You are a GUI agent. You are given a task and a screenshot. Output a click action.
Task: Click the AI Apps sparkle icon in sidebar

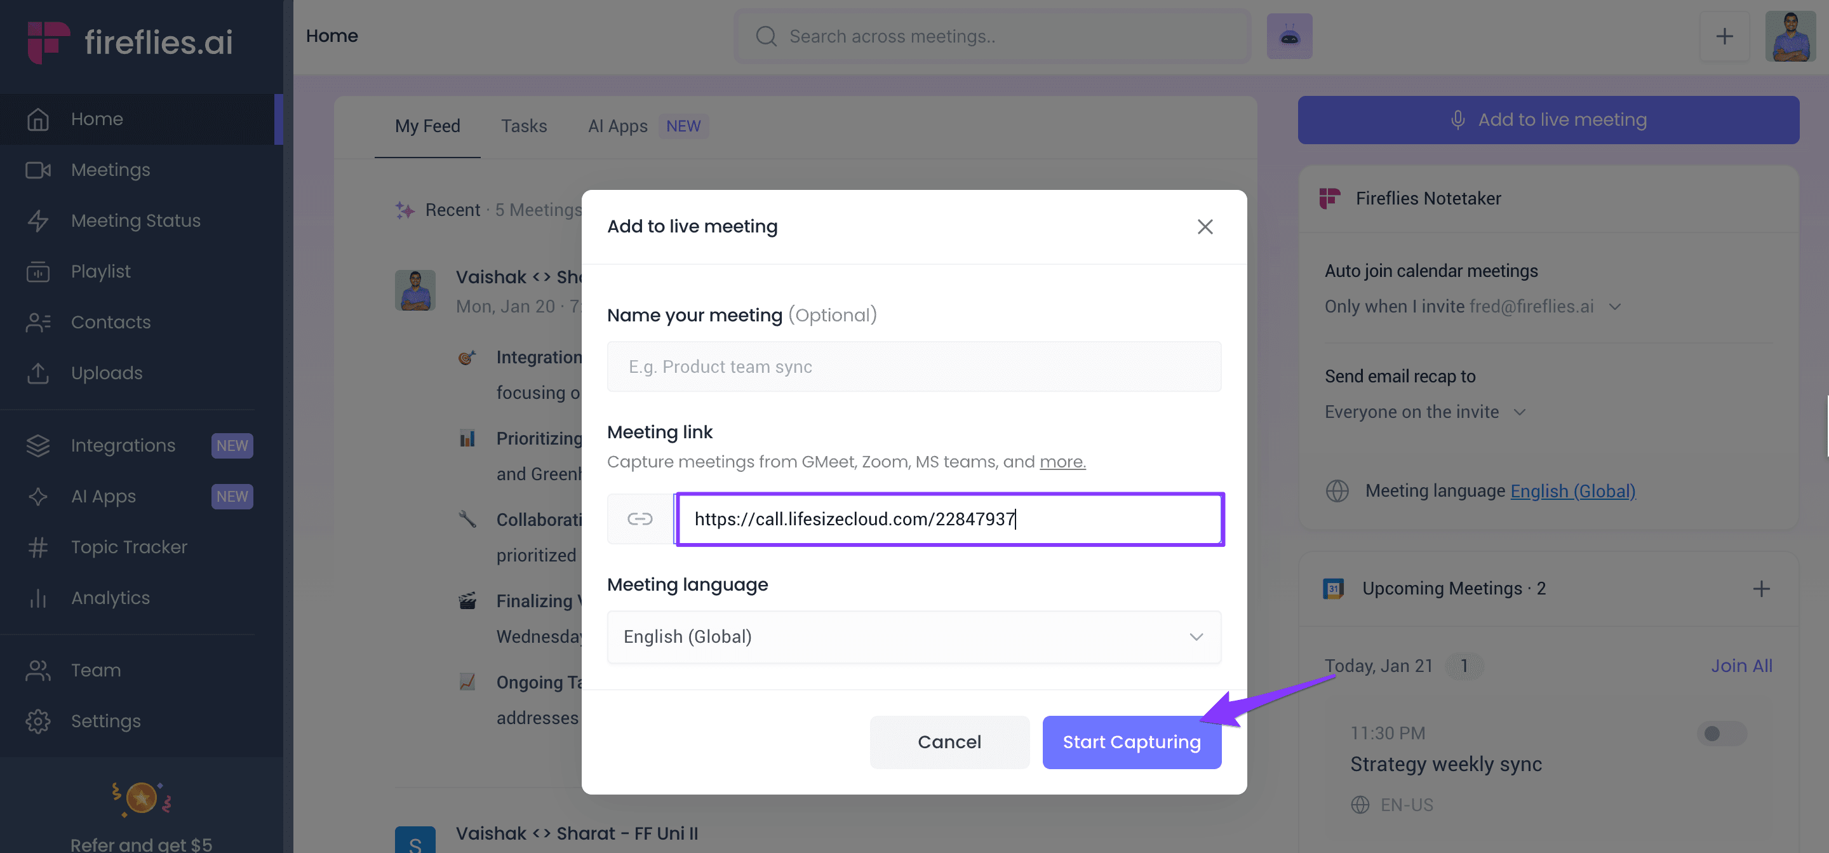coord(38,496)
